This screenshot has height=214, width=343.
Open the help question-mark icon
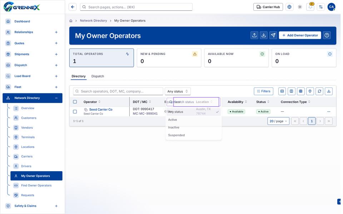pos(327,35)
